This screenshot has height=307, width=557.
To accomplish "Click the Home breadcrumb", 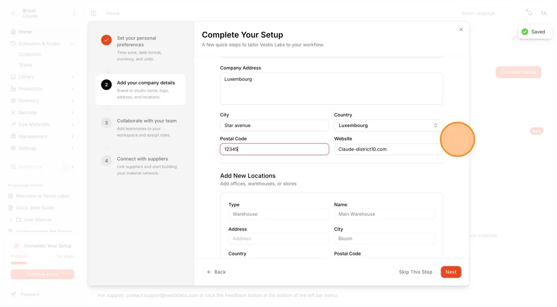I will pyautogui.click(x=113, y=13).
